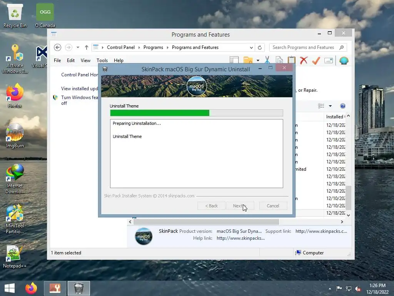The image size is (394, 296).
Task: Click the Cut scissors toolbar icon
Action: 267,61
